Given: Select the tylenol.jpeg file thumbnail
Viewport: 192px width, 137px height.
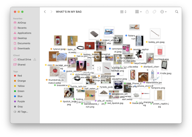Looking at the screenshot, I should pyautogui.click(x=58, y=40).
